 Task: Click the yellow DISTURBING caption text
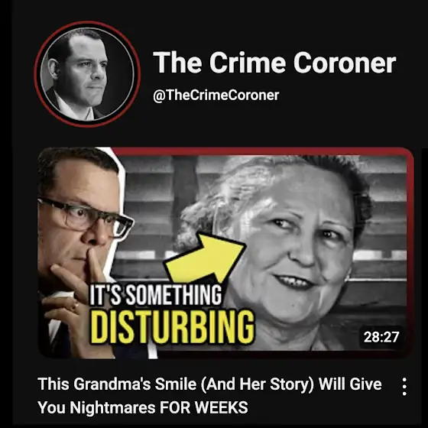point(173,327)
